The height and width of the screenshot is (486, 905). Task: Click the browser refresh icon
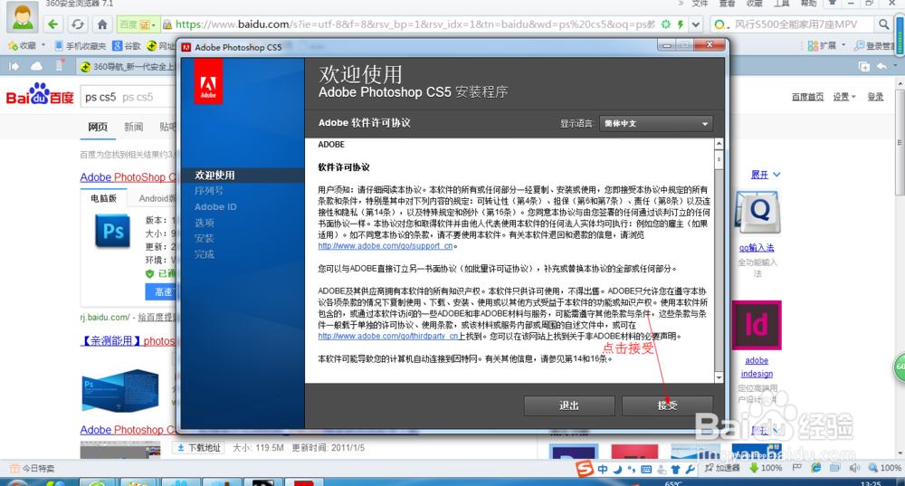pos(77,24)
